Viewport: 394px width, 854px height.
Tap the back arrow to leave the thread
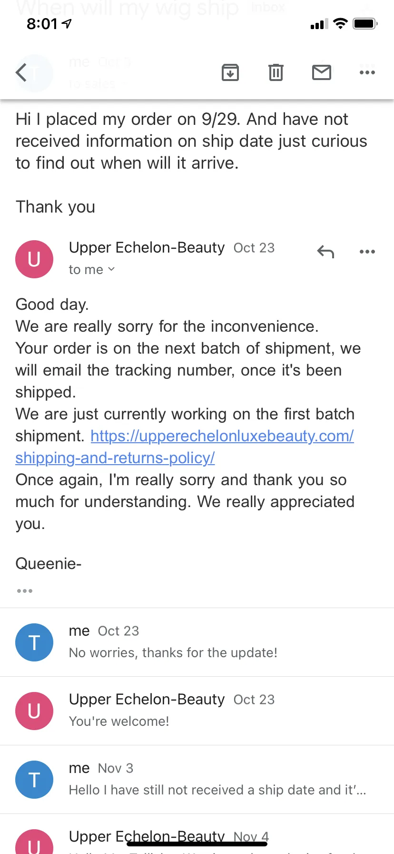point(21,72)
